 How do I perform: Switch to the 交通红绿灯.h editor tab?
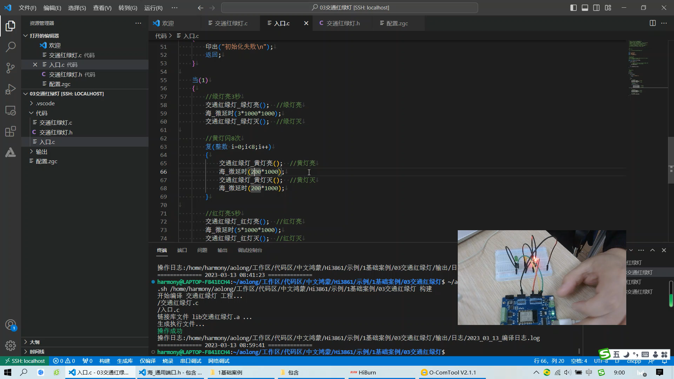[x=343, y=23]
